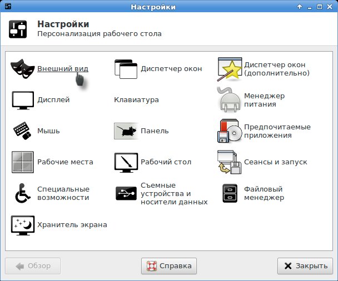Screen dimensions: 338x281
Task: Open the Рабочие места grid icon
Action: click(x=23, y=162)
